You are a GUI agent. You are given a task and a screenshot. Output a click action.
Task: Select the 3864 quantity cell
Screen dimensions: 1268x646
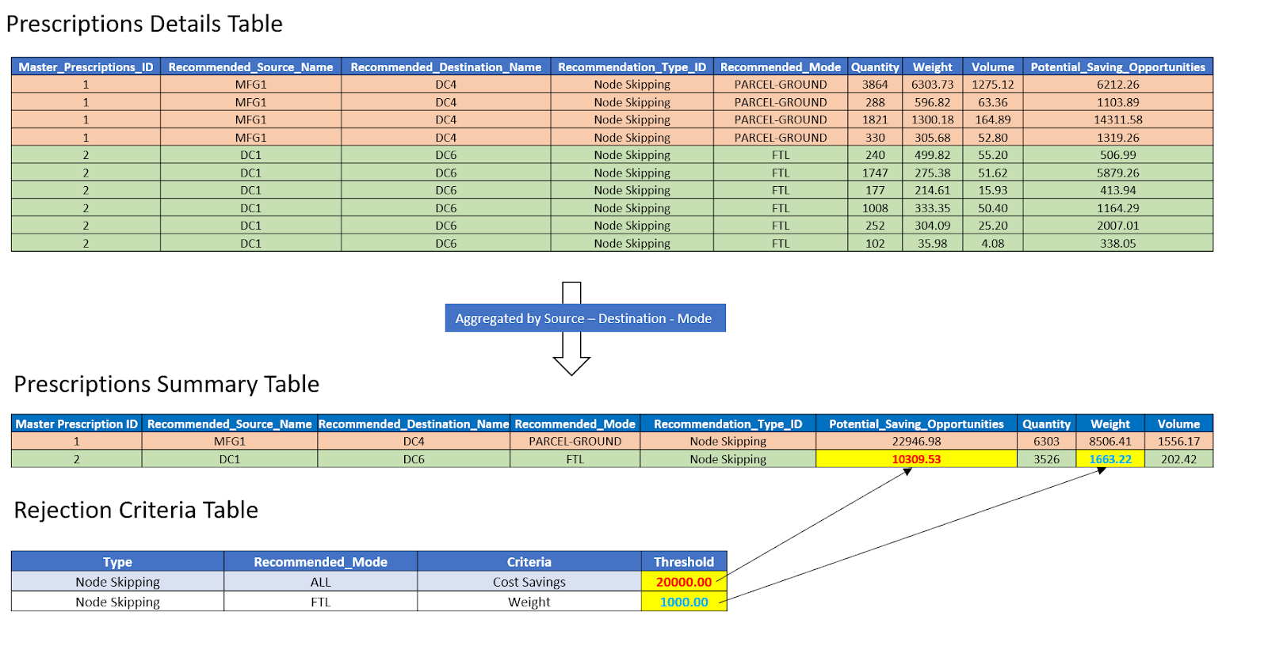click(x=875, y=85)
